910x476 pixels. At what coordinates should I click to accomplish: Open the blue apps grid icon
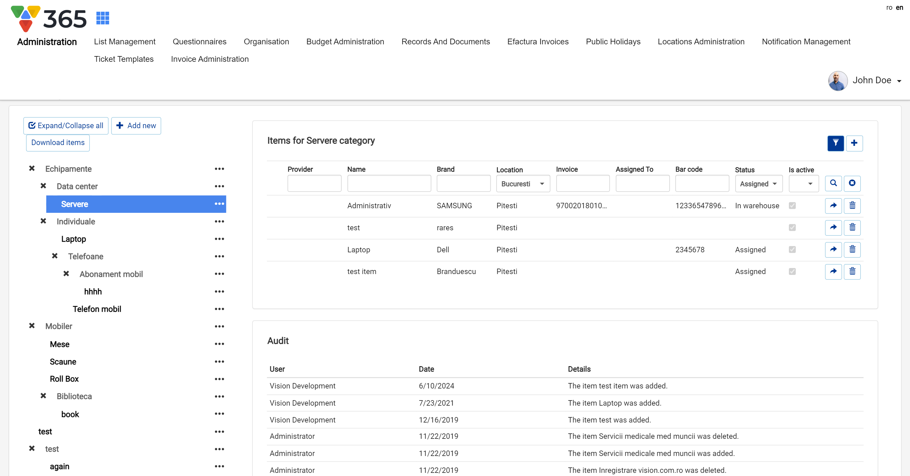coord(102,18)
